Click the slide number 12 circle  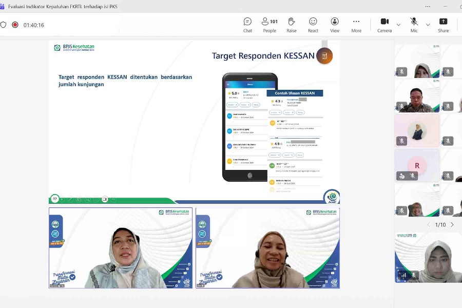click(x=55, y=199)
